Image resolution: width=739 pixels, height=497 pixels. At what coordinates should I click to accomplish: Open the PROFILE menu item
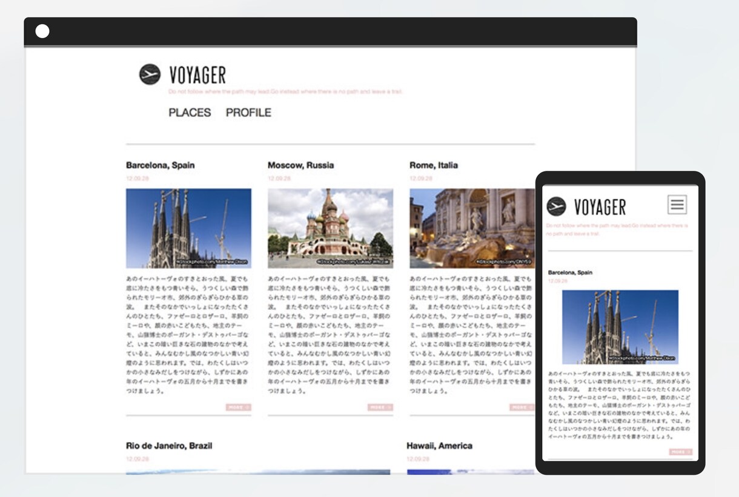[248, 113]
